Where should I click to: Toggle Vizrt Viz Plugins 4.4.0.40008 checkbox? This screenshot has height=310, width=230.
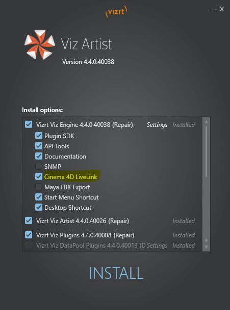(29, 235)
